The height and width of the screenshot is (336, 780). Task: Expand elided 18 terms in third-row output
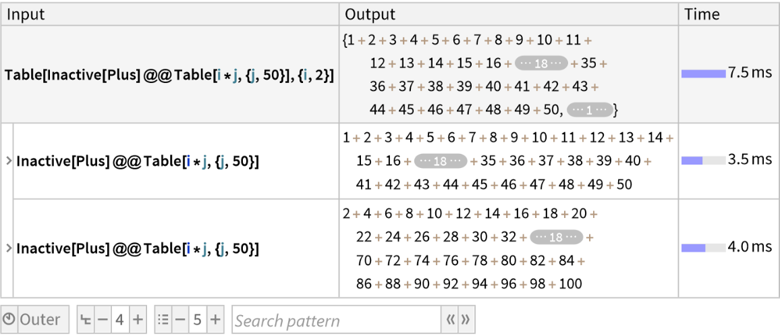556,237
